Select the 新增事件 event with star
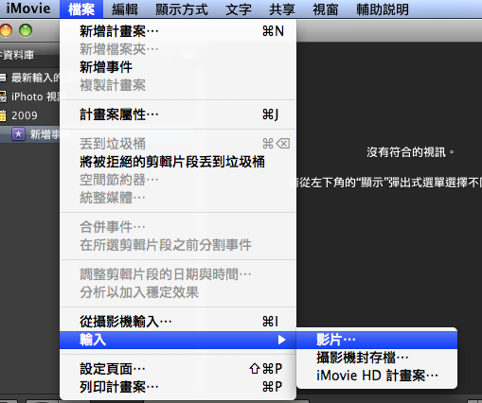 coord(29,134)
